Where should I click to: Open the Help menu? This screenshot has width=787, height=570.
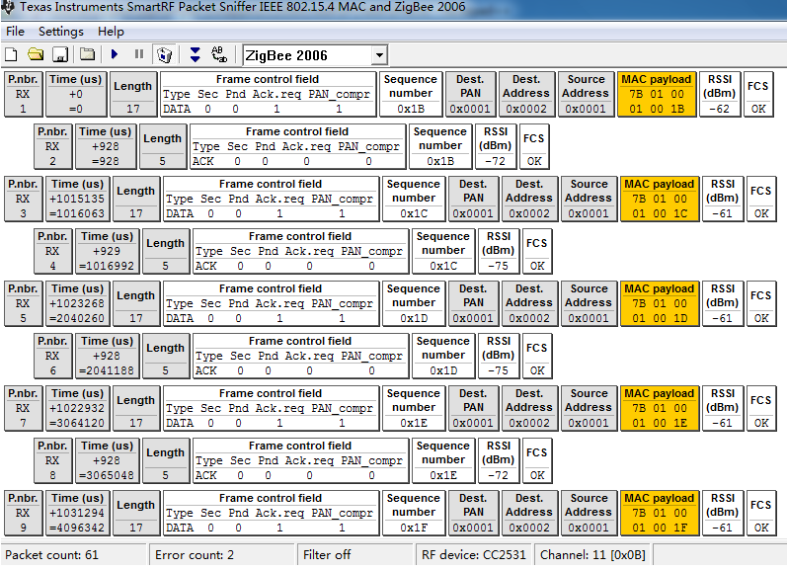pyautogui.click(x=111, y=32)
